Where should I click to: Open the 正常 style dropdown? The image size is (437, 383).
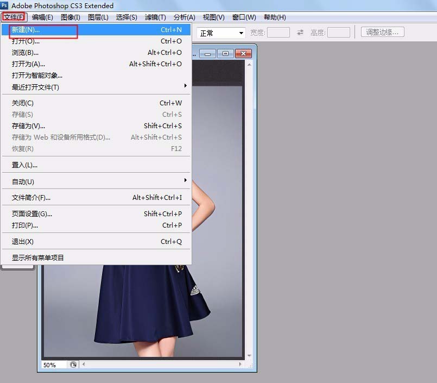coord(221,33)
